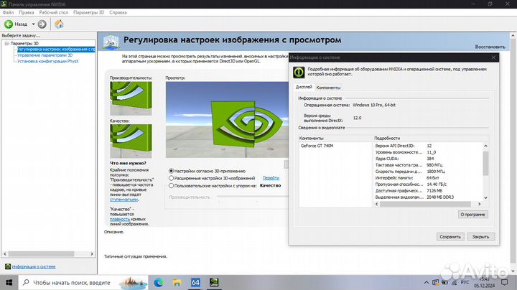This screenshot has width=517, height=290.
Task: Open the Рабочий стол menu
Action: (x=53, y=12)
